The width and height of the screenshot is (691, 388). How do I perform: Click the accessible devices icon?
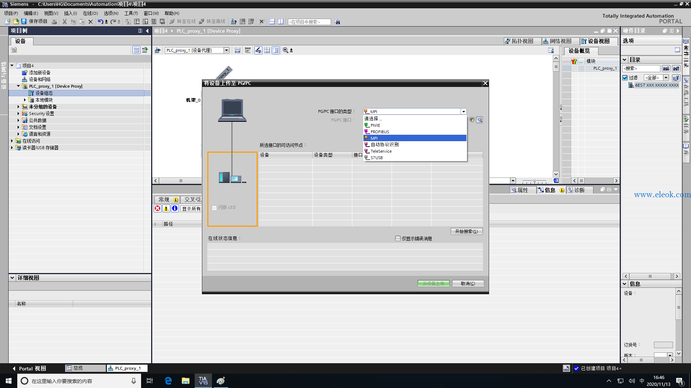[234, 22]
